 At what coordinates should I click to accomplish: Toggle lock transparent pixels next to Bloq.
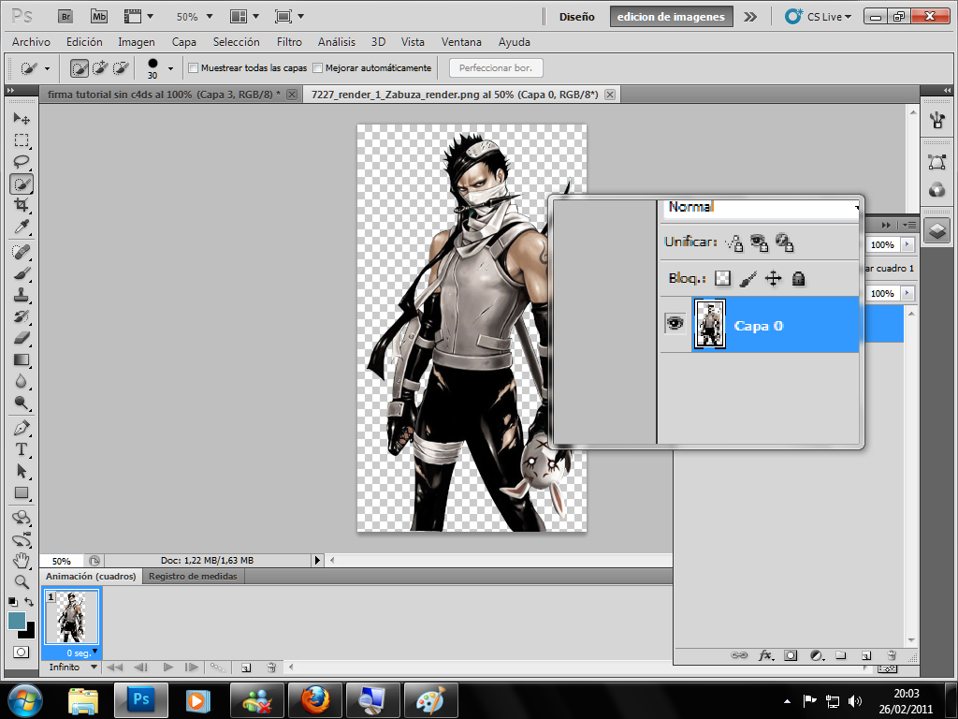pyautogui.click(x=723, y=279)
